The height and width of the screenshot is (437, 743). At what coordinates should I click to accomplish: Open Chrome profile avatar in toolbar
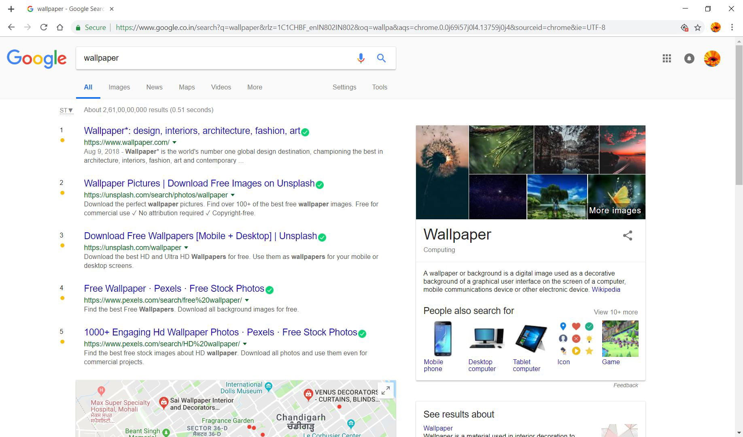pos(715,28)
